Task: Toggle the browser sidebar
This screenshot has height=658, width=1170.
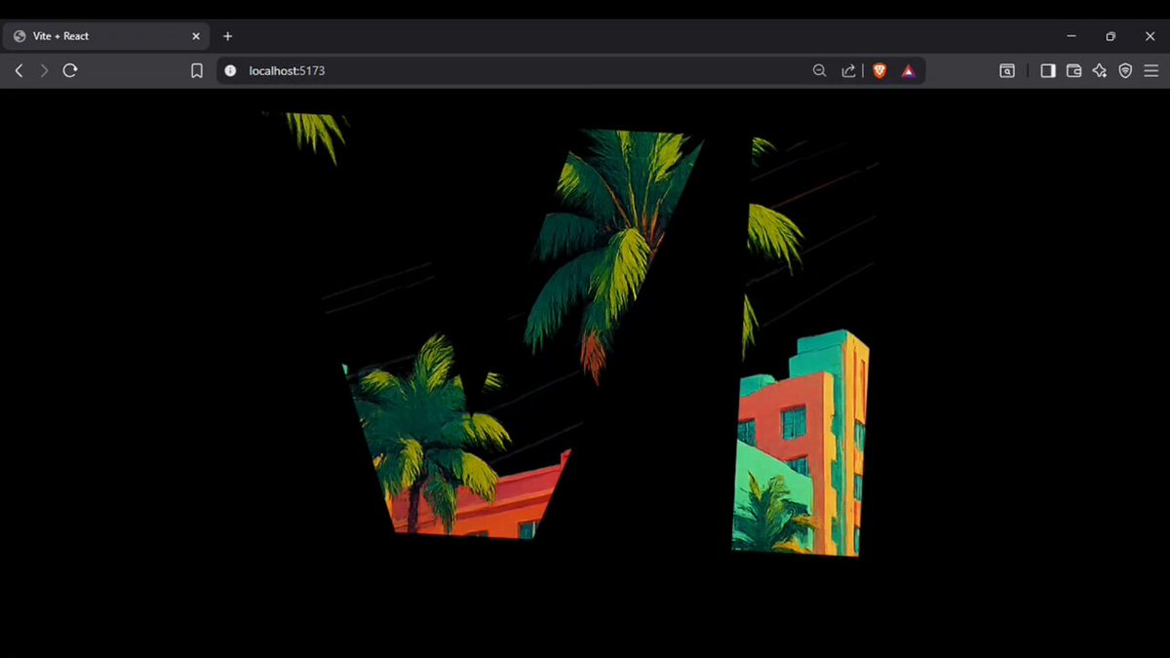Action: (1048, 71)
